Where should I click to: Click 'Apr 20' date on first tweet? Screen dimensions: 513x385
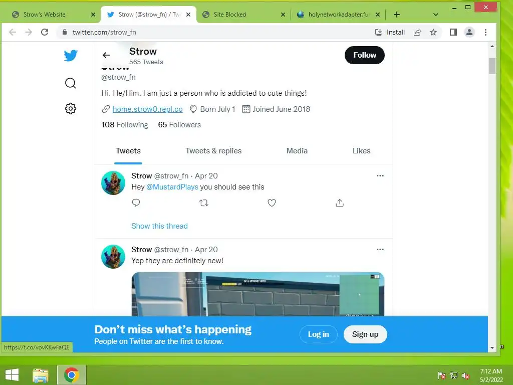tap(206, 176)
